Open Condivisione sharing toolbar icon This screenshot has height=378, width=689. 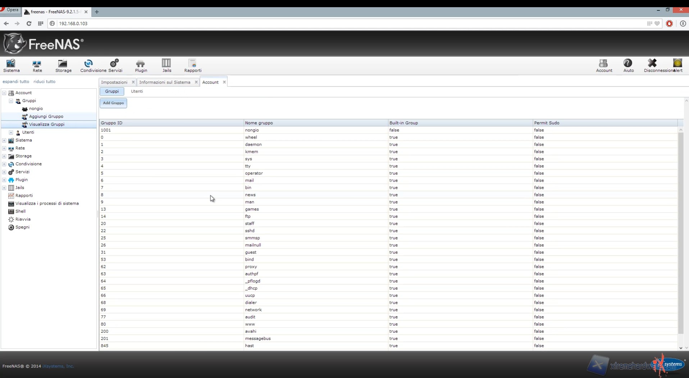pyautogui.click(x=88, y=65)
